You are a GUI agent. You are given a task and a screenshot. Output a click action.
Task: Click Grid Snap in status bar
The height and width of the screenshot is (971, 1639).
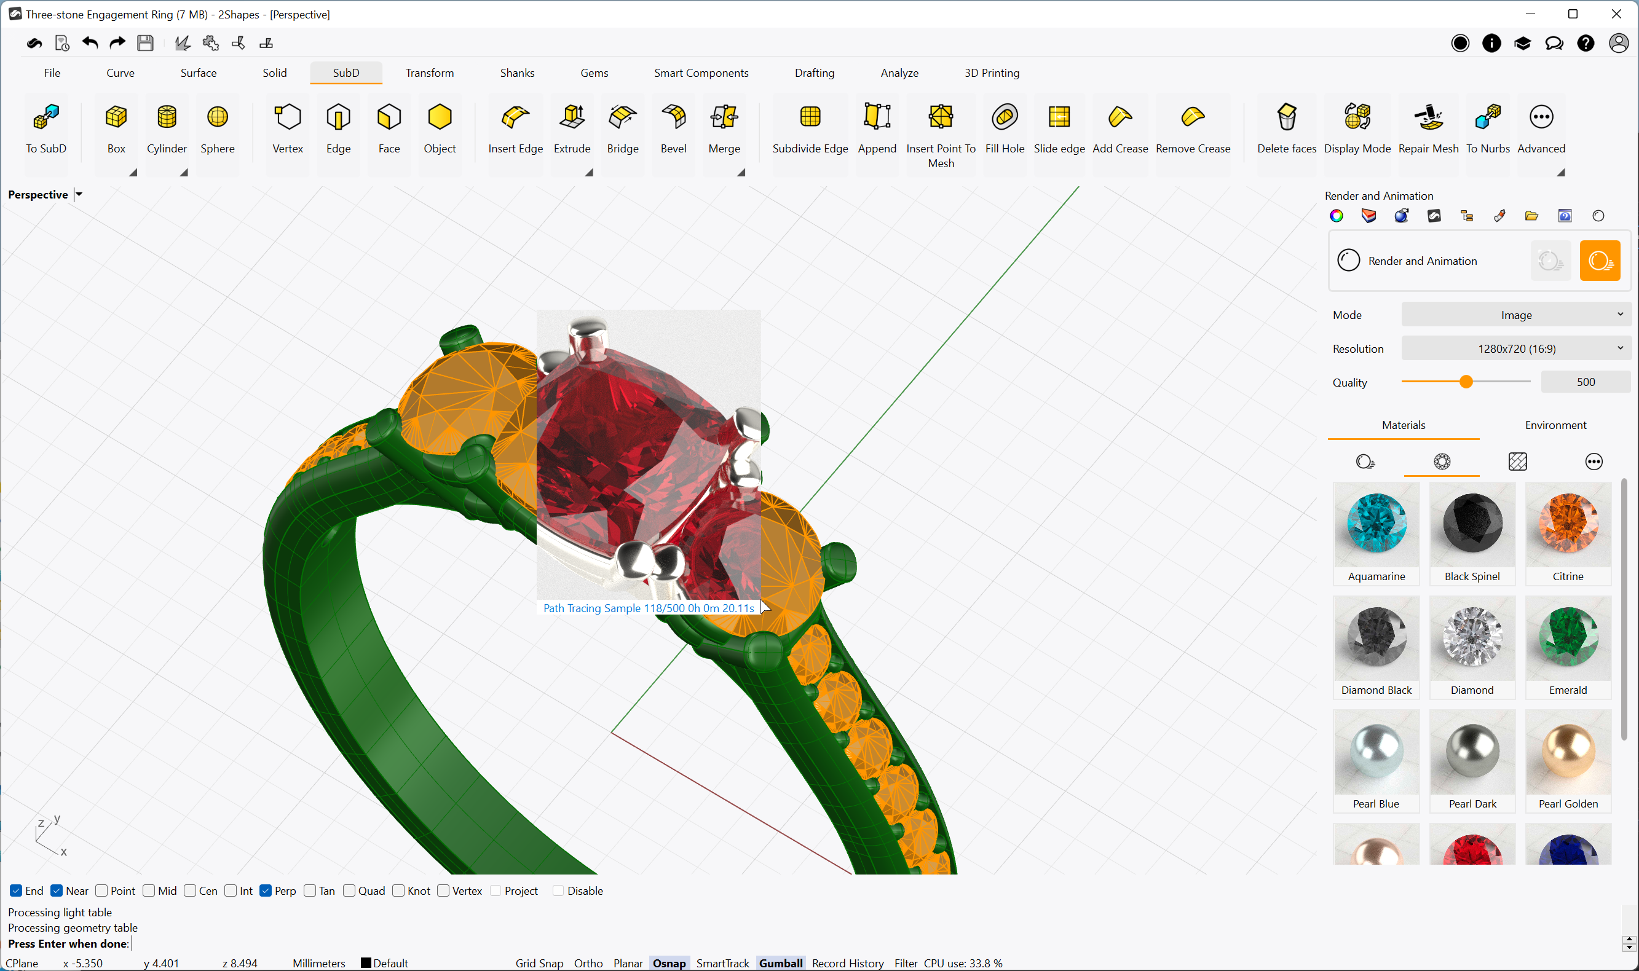coord(539,962)
